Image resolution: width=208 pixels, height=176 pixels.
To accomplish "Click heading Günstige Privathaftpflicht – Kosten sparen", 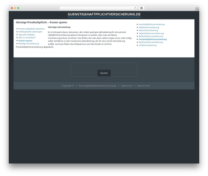I will 42,22.
